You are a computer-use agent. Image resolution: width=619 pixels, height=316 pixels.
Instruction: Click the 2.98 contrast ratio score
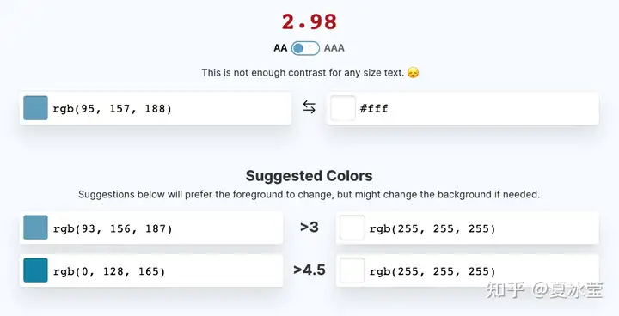click(309, 21)
